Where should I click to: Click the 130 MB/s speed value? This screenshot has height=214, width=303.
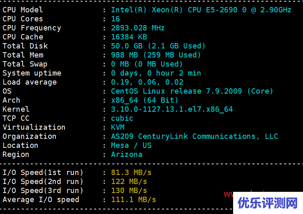click(129, 191)
